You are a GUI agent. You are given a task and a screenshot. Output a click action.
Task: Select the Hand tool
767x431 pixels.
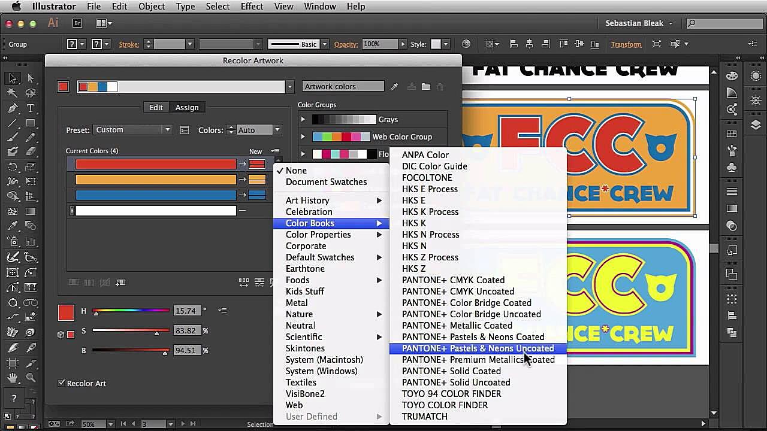(x=13, y=378)
